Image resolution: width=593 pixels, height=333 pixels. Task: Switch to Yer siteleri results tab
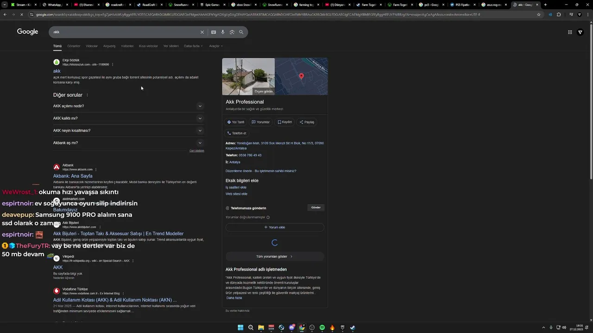171,46
